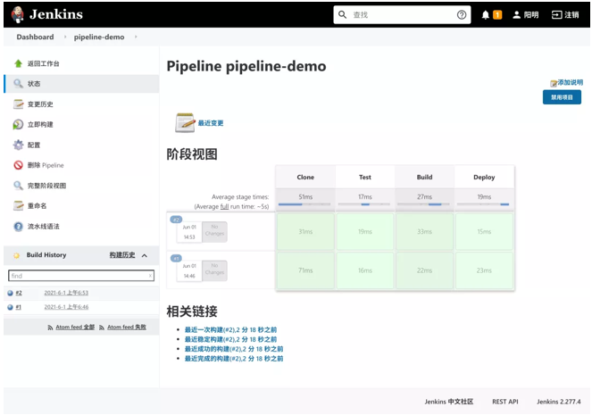Click the 立即构建 (Build Now) icon
The image size is (592, 415).
18,124
